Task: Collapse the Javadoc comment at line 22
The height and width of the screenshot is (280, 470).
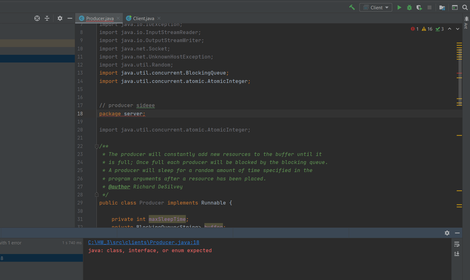Action: [x=96, y=146]
